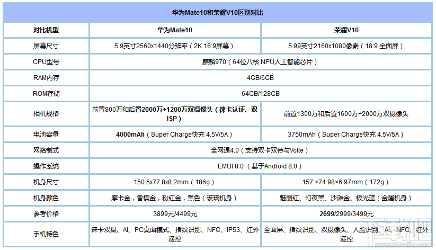Select the 机身颜色 row label

[x=46, y=198]
